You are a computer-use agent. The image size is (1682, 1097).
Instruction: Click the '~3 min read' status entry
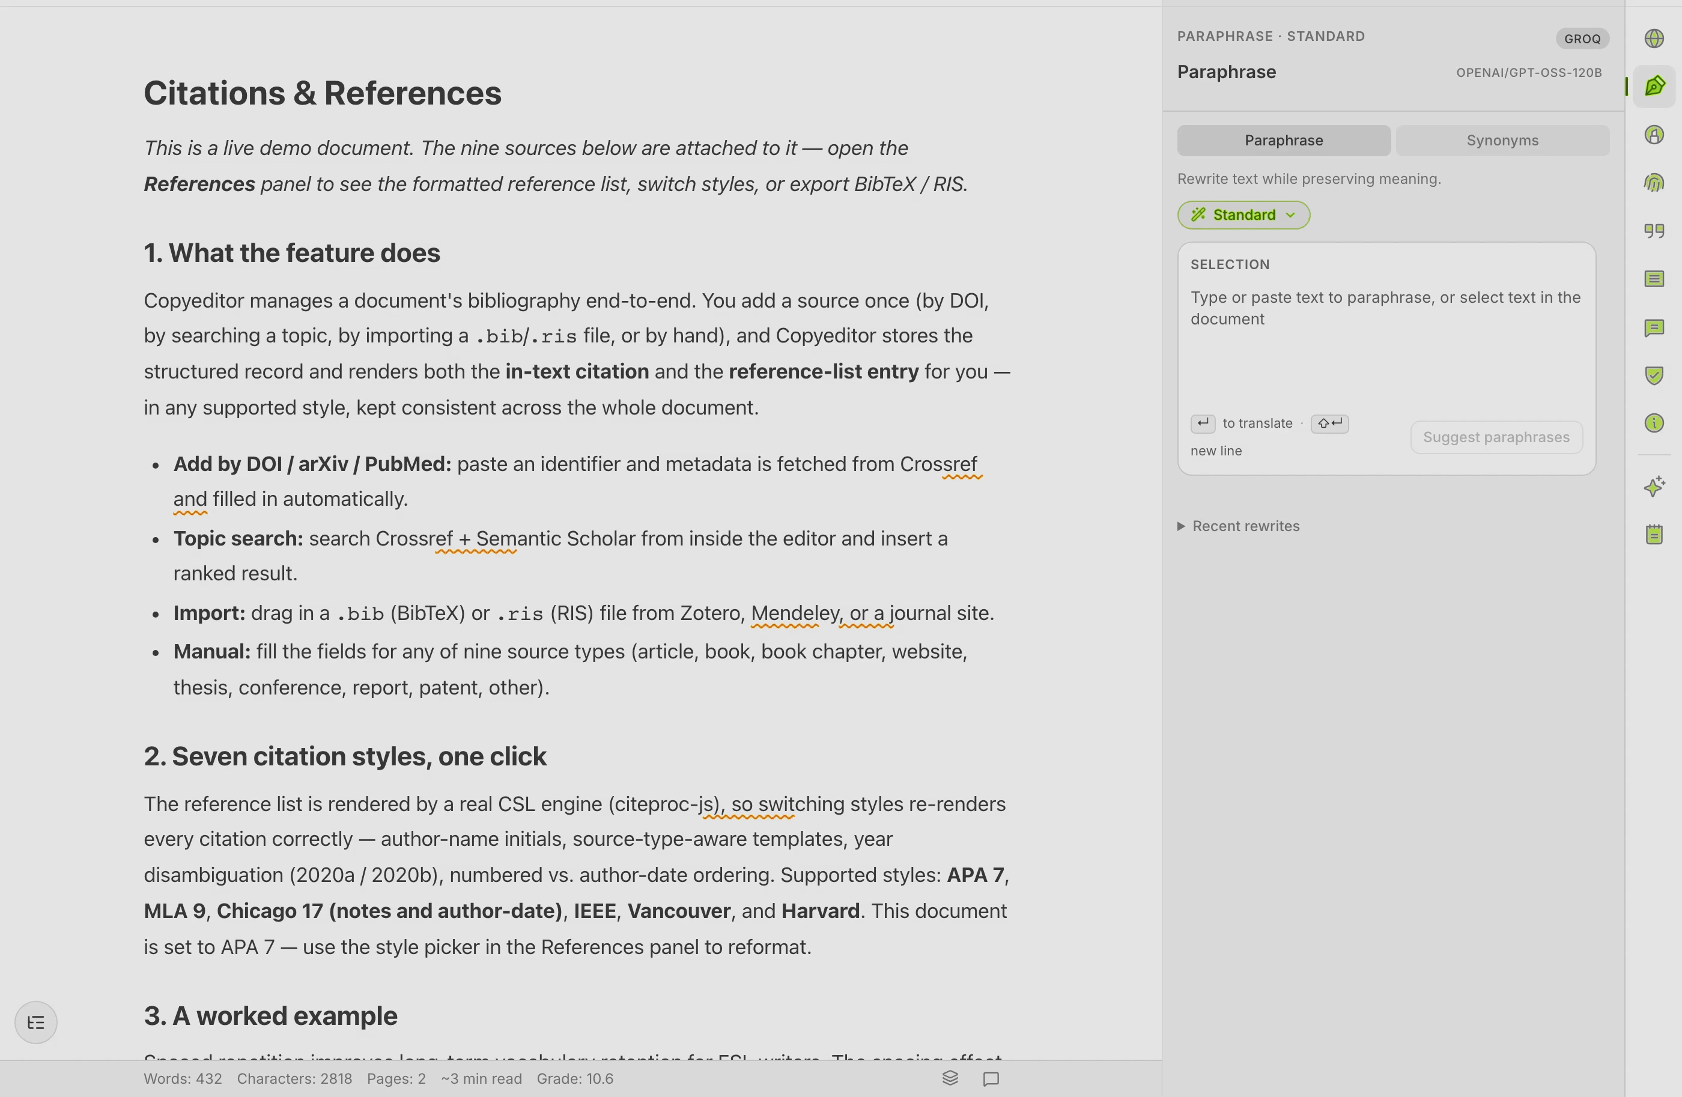pyautogui.click(x=481, y=1078)
